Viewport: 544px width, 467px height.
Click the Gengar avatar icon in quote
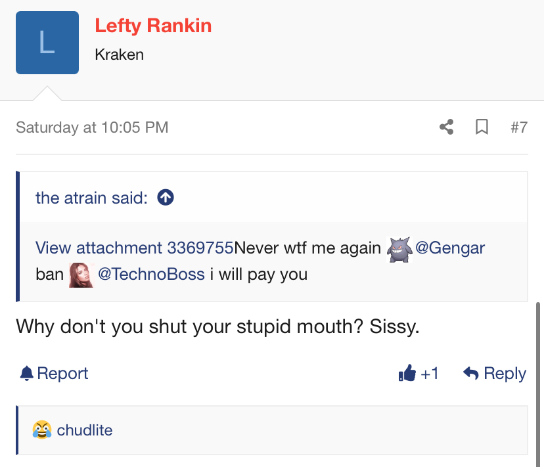(x=398, y=248)
